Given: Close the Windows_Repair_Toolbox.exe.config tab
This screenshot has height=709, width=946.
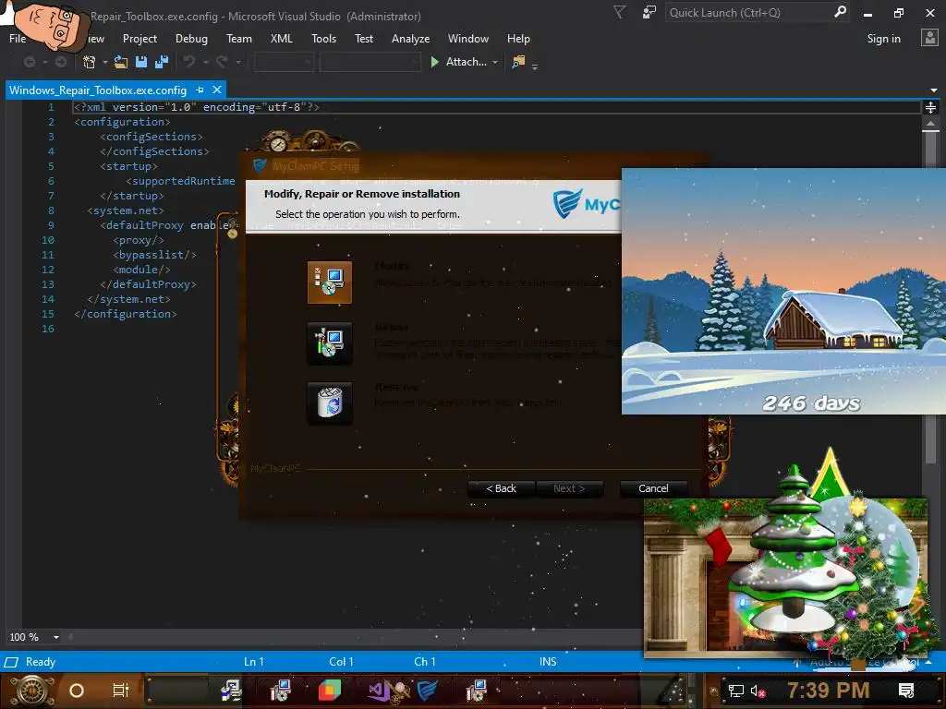Looking at the screenshot, I should [217, 90].
